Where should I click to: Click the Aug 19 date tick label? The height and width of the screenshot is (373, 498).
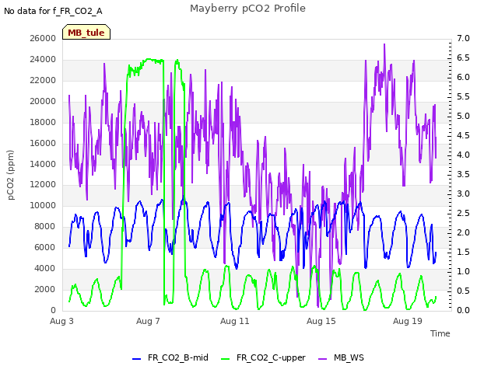[x=408, y=321]
